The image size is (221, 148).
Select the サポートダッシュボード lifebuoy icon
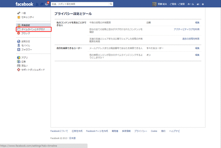tap(19, 70)
